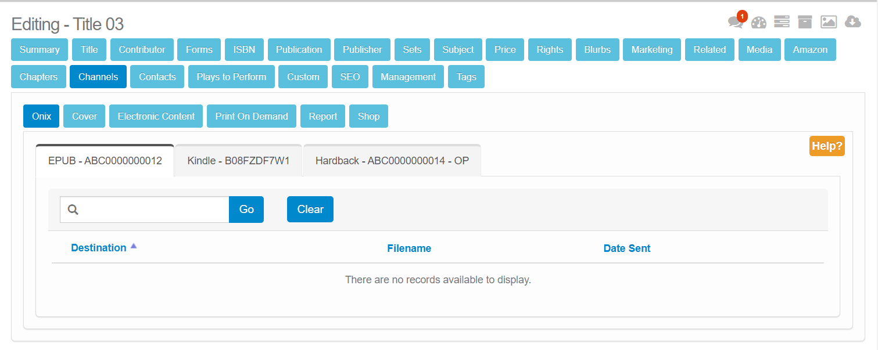878x350 pixels.
Task: Open the Management section
Action: point(408,77)
